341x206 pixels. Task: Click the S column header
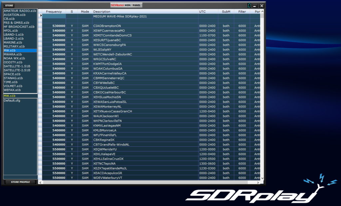pos(72,12)
